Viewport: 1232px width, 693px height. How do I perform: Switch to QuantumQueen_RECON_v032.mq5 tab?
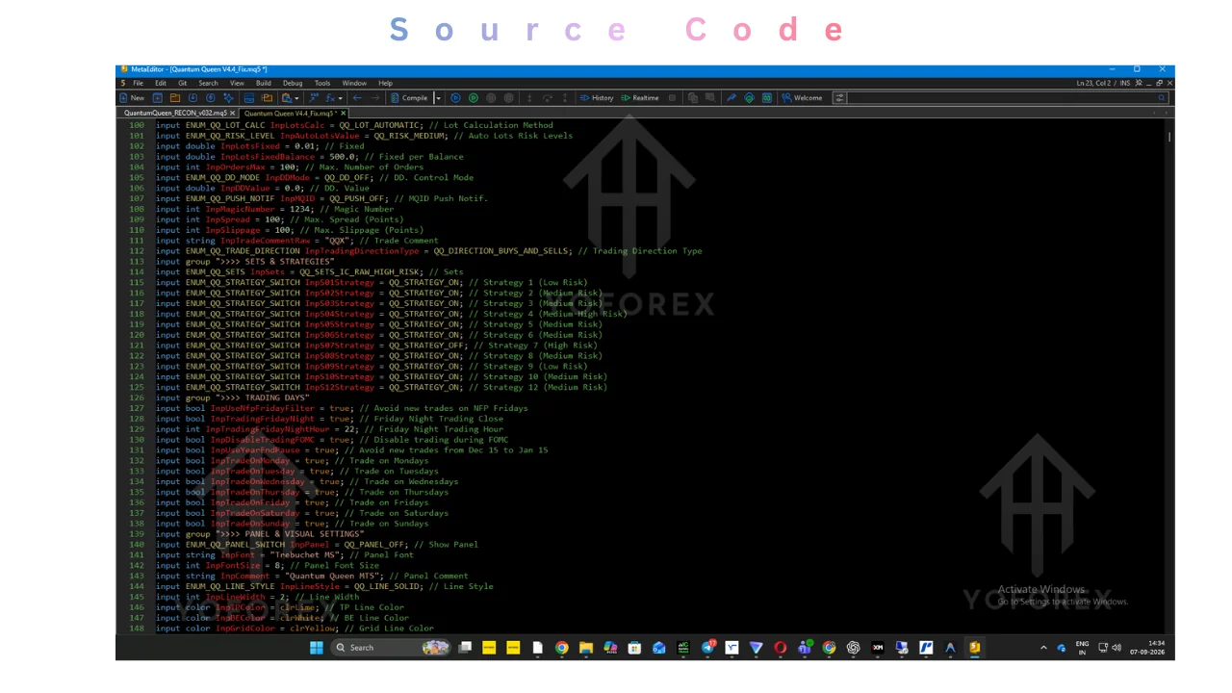[175, 113]
